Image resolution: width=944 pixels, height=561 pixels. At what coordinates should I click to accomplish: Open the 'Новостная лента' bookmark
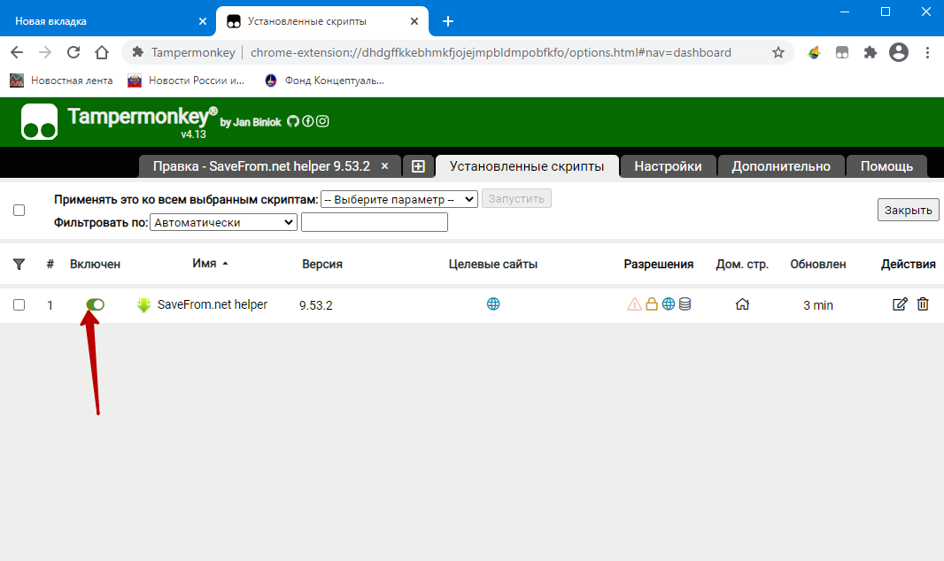tap(61, 80)
